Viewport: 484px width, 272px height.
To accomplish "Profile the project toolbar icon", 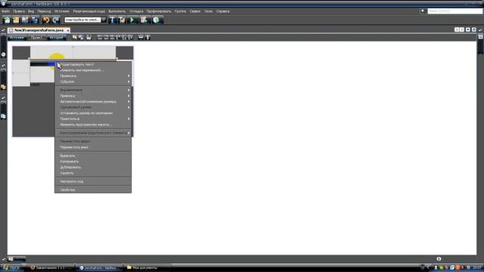I will click(x=157, y=20).
